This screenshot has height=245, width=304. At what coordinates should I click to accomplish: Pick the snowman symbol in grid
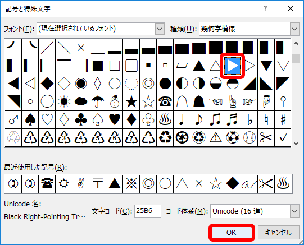[115, 101]
